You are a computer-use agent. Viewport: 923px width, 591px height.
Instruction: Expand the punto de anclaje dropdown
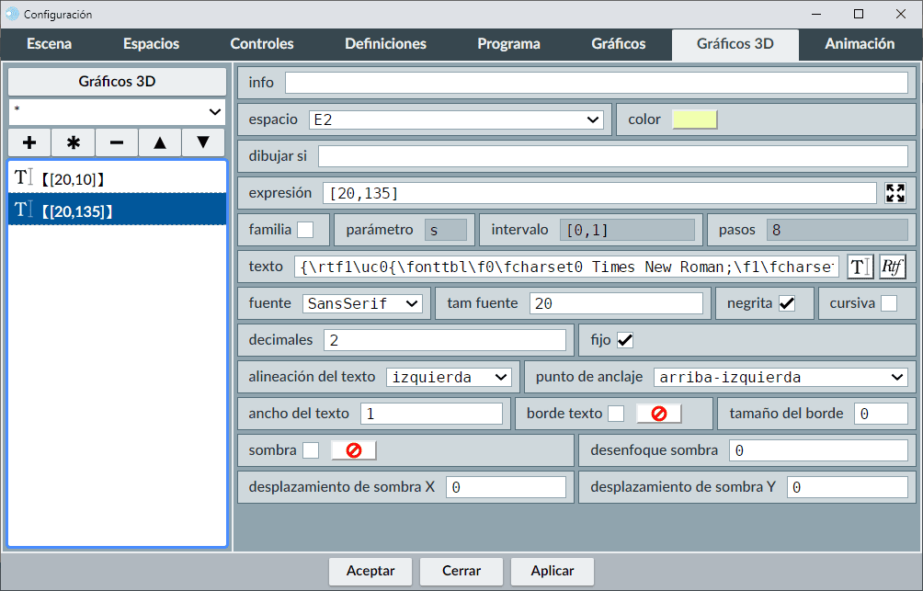(781, 377)
